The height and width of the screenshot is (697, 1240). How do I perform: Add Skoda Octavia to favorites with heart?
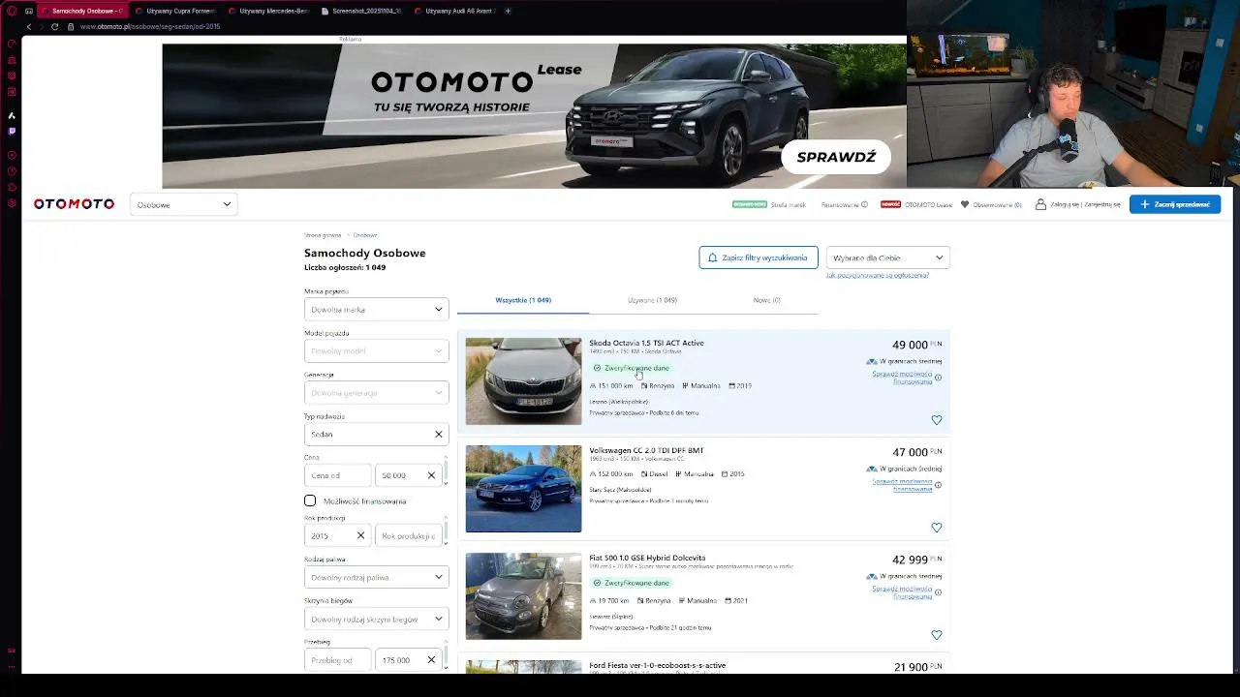936,420
